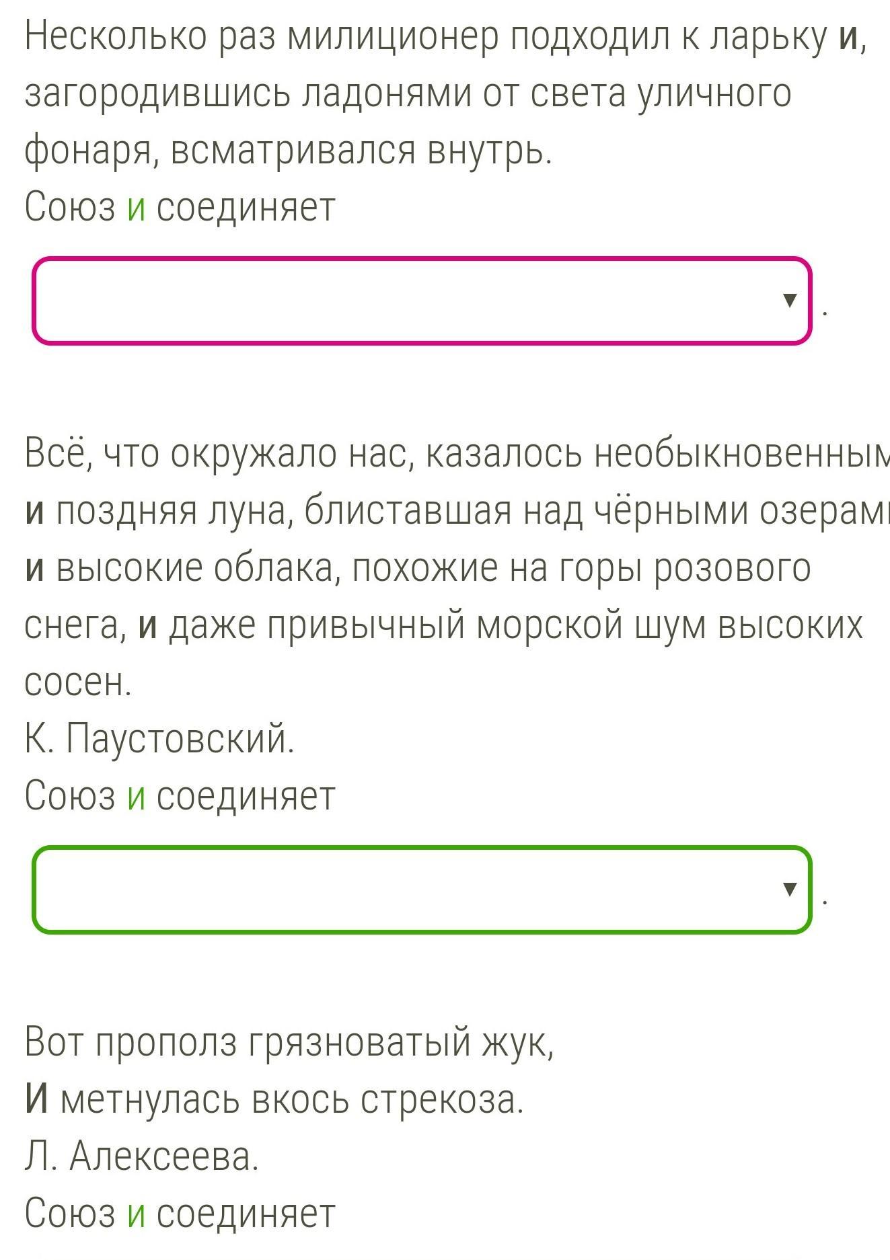The height and width of the screenshot is (1260, 890).
Task: Click the author name «К. Паустовский.»
Action: pyautogui.click(x=159, y=740)
